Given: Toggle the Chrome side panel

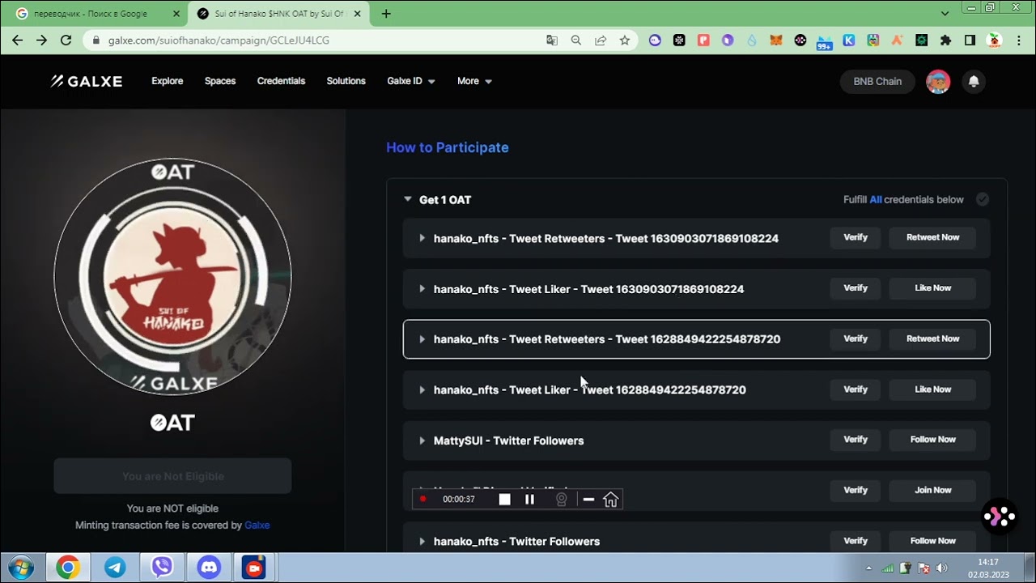Looking at the screenshot, I should (970, 40).
